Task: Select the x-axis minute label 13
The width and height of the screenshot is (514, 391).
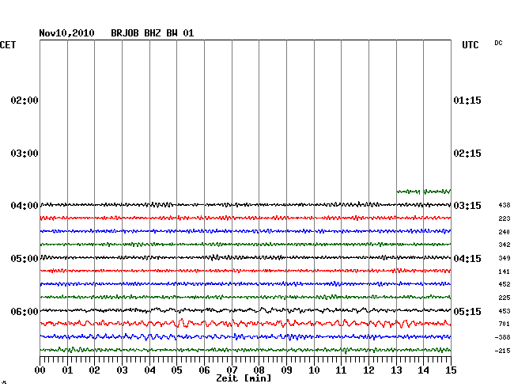Action: click(396, 370)
